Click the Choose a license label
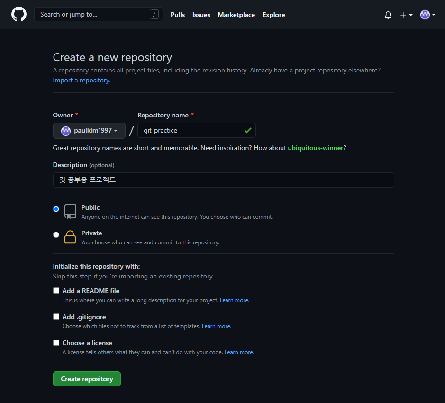Image resolution: width=445 pixels, height=403 pixels. click(87, 343)
